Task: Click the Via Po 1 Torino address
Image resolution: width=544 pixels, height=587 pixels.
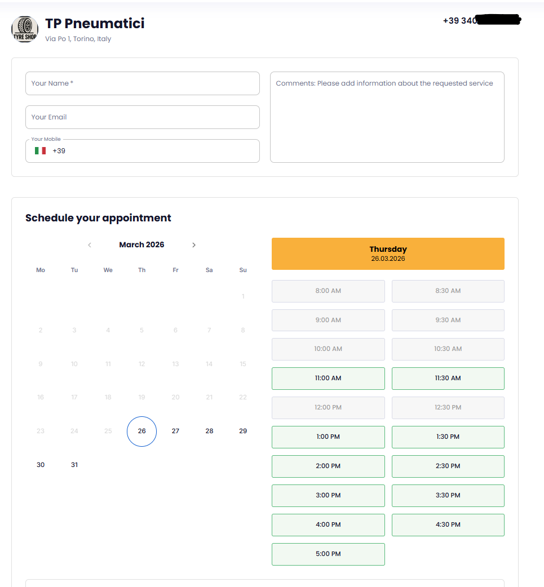Action: point(78,39)
